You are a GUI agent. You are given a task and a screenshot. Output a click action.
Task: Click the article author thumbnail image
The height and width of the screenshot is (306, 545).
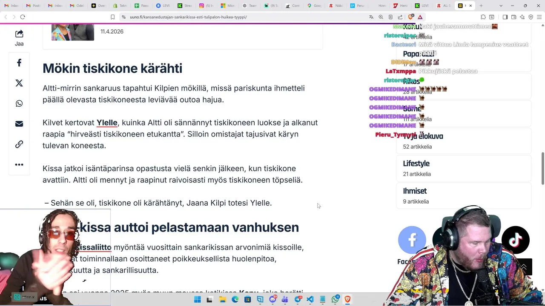[73, 32]
